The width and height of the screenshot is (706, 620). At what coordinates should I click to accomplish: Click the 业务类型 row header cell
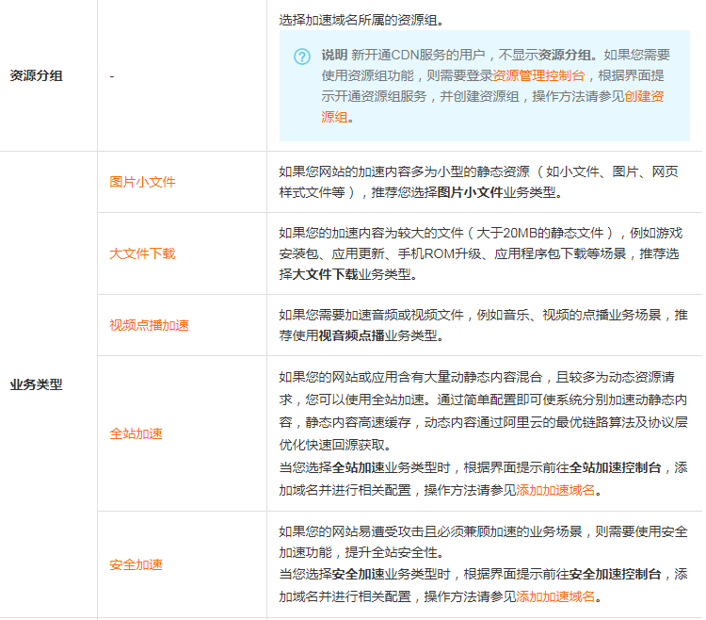click(x=37, y=384)
